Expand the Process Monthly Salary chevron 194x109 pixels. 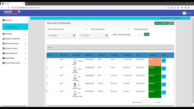point(25,63)
